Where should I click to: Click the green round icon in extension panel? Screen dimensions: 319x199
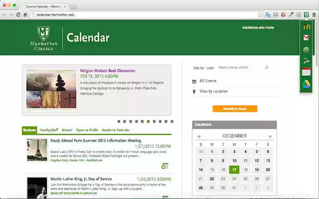(306, 50)
